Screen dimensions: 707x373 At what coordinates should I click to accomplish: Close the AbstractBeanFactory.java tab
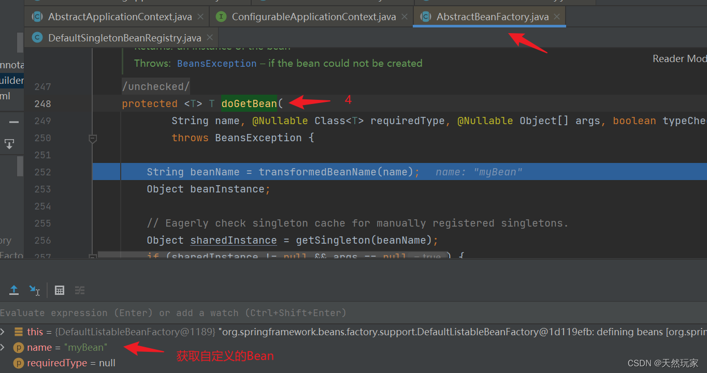coord(557,17)
